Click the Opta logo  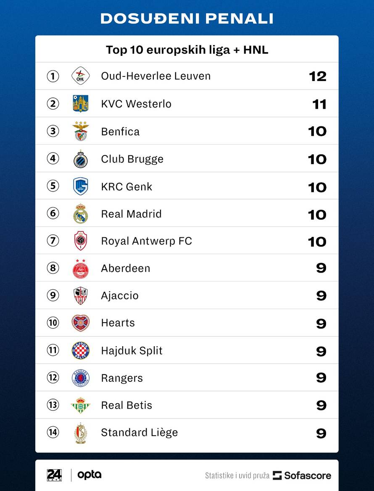click(90, 475)
